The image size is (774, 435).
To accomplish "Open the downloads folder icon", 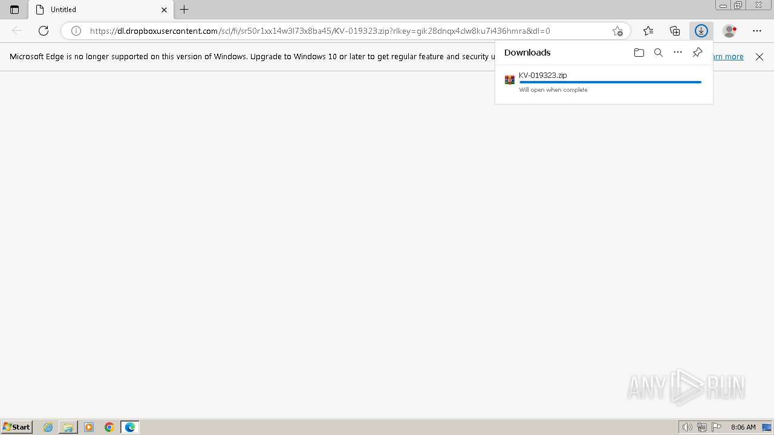I will (639, 53).
